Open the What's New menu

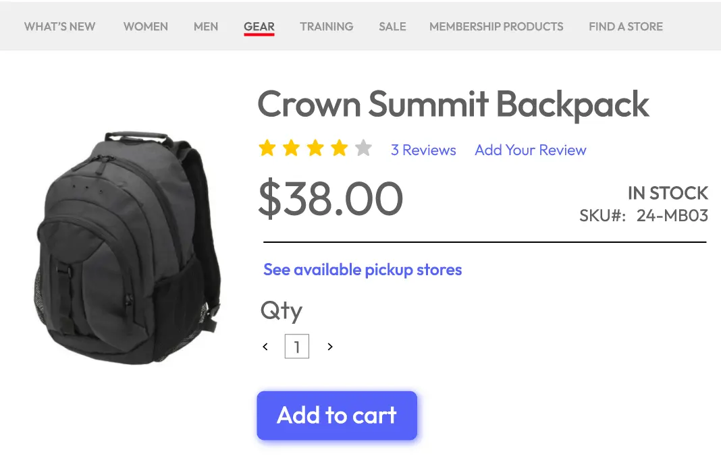59,27
